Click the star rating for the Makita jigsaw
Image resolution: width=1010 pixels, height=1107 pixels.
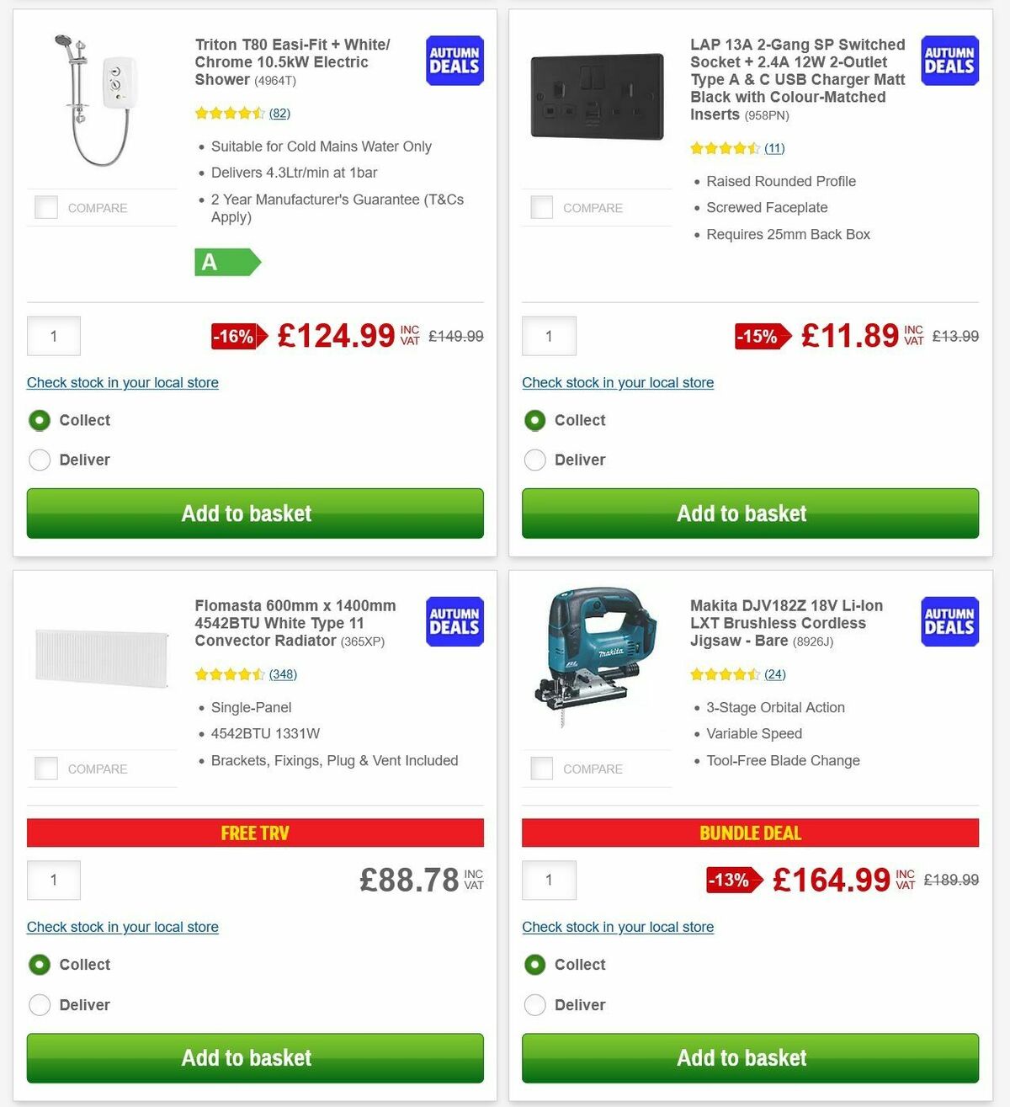coord(726,674)
